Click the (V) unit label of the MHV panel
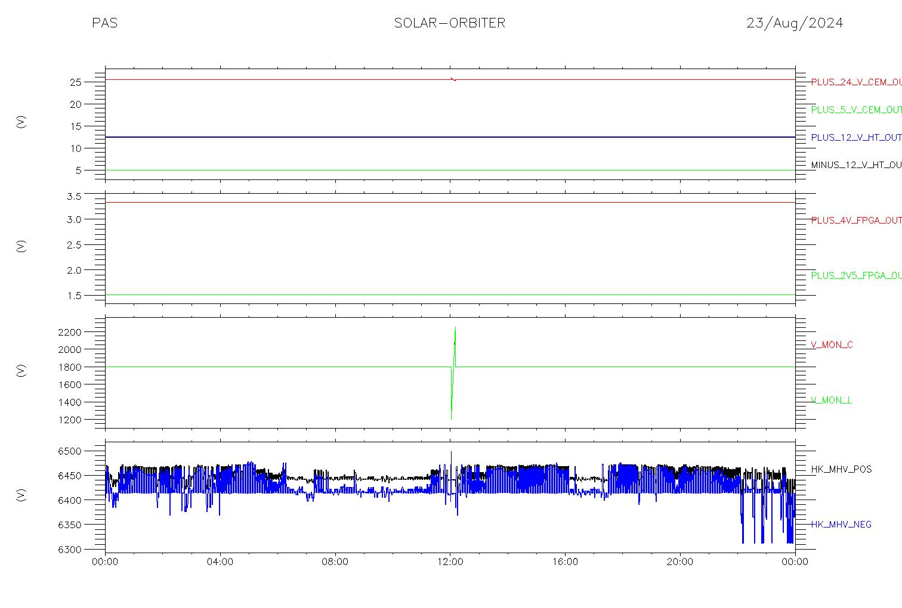Viewport: 902px width, 608px height. (x=21, y=495)
